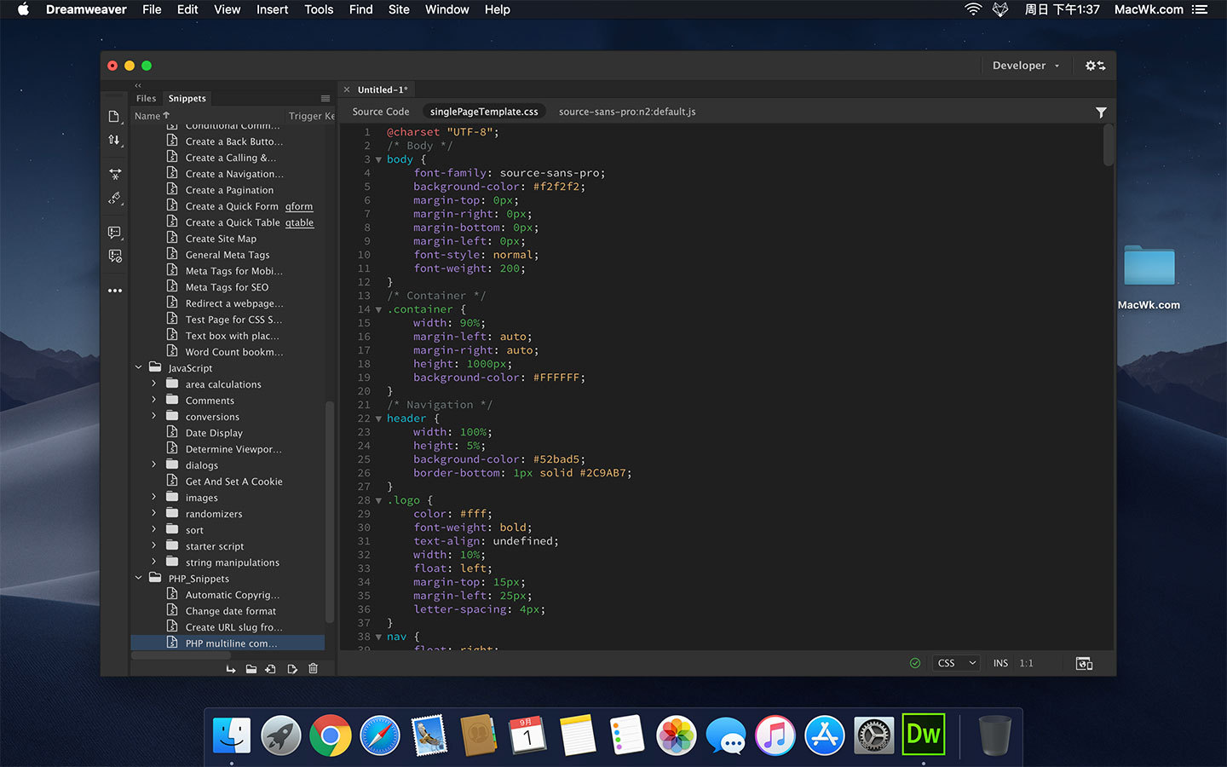This screenshot has width=1227, height=767.
Task: Delete the selected snippet with trash icon
Action: tap(313, 669)
